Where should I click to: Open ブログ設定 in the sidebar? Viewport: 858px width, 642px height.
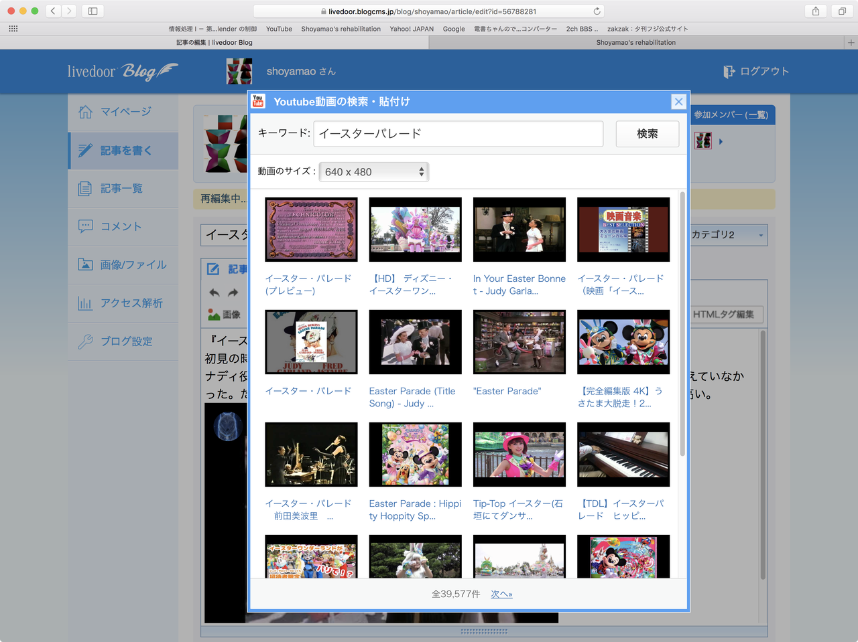(x=123, y=341)
